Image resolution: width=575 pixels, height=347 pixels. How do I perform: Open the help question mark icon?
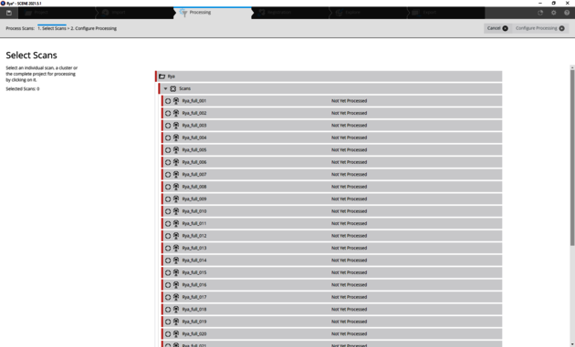coord(567,13)
